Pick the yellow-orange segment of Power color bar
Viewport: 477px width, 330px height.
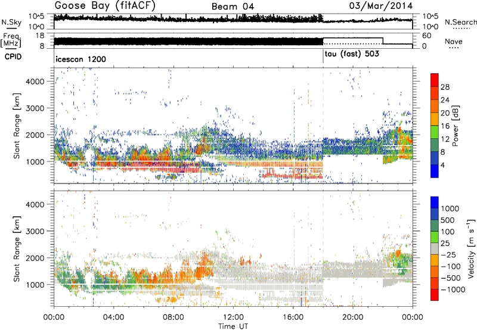(435, 119)
